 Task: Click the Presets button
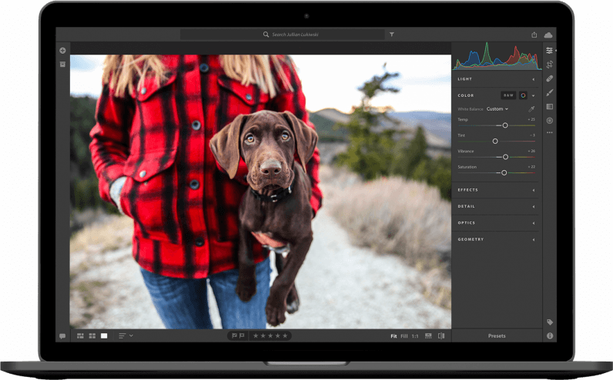(497, 336)
